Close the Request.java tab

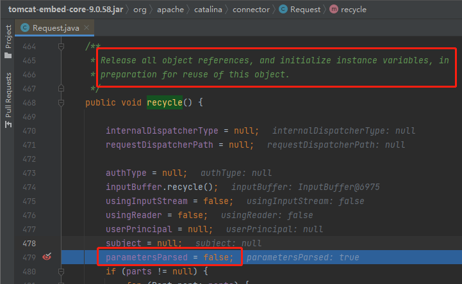[87, 28]
